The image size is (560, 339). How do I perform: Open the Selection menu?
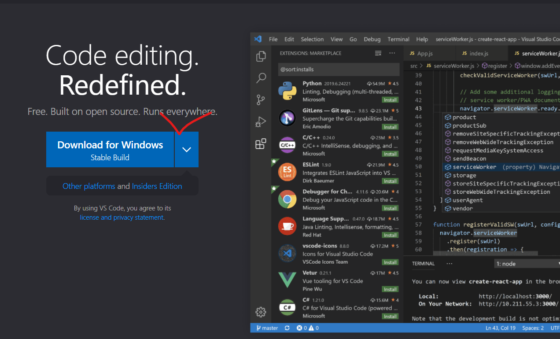[313, 39]
